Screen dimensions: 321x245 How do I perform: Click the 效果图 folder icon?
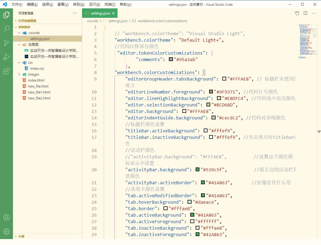click(24, 45)
